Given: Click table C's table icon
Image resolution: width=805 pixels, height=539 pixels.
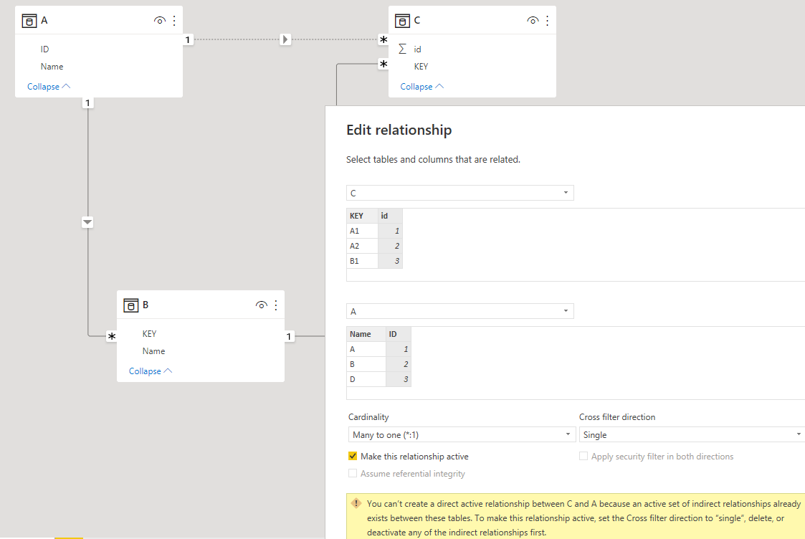Looking at the screenshot, I should click(x=403, y=21).
